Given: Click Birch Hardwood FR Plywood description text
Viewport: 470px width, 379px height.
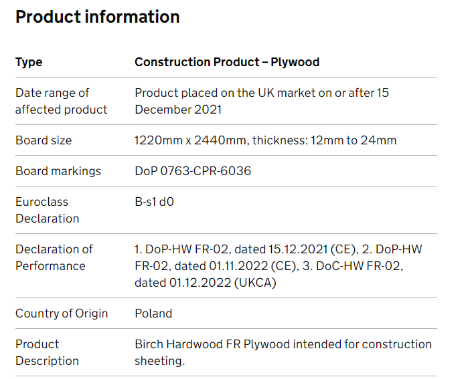Looking at the screenshot, I should click(212, 344).
